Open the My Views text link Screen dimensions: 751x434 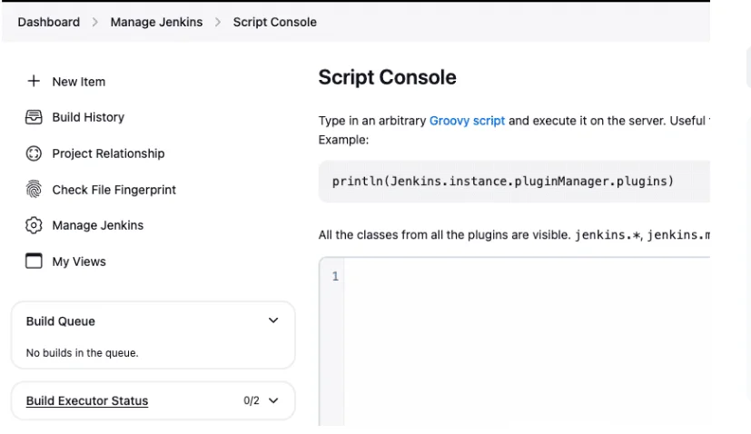point(79,261)
